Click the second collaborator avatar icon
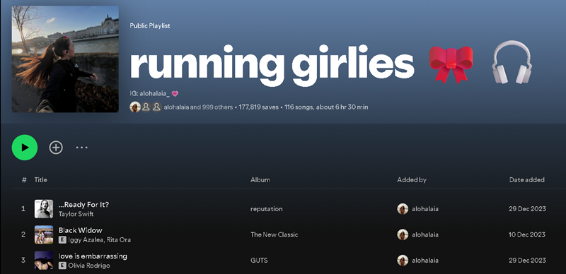566x274 pixels. click(x=146, y=107)
